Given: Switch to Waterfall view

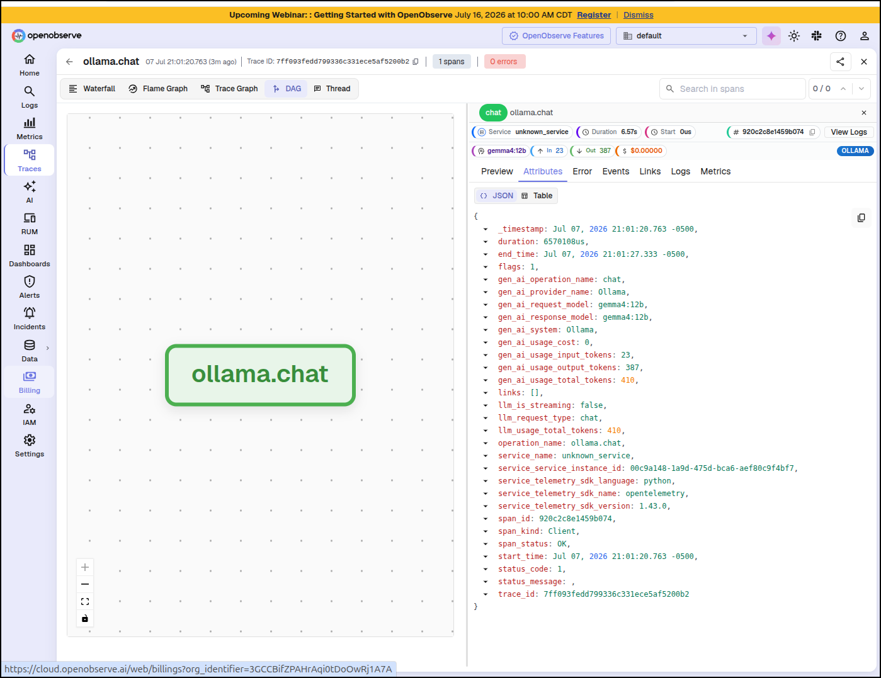Looking at the screenshot, I should (92, 89).
